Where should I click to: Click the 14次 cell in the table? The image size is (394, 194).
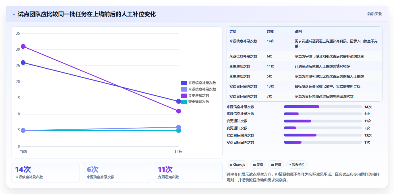(271, 41)
